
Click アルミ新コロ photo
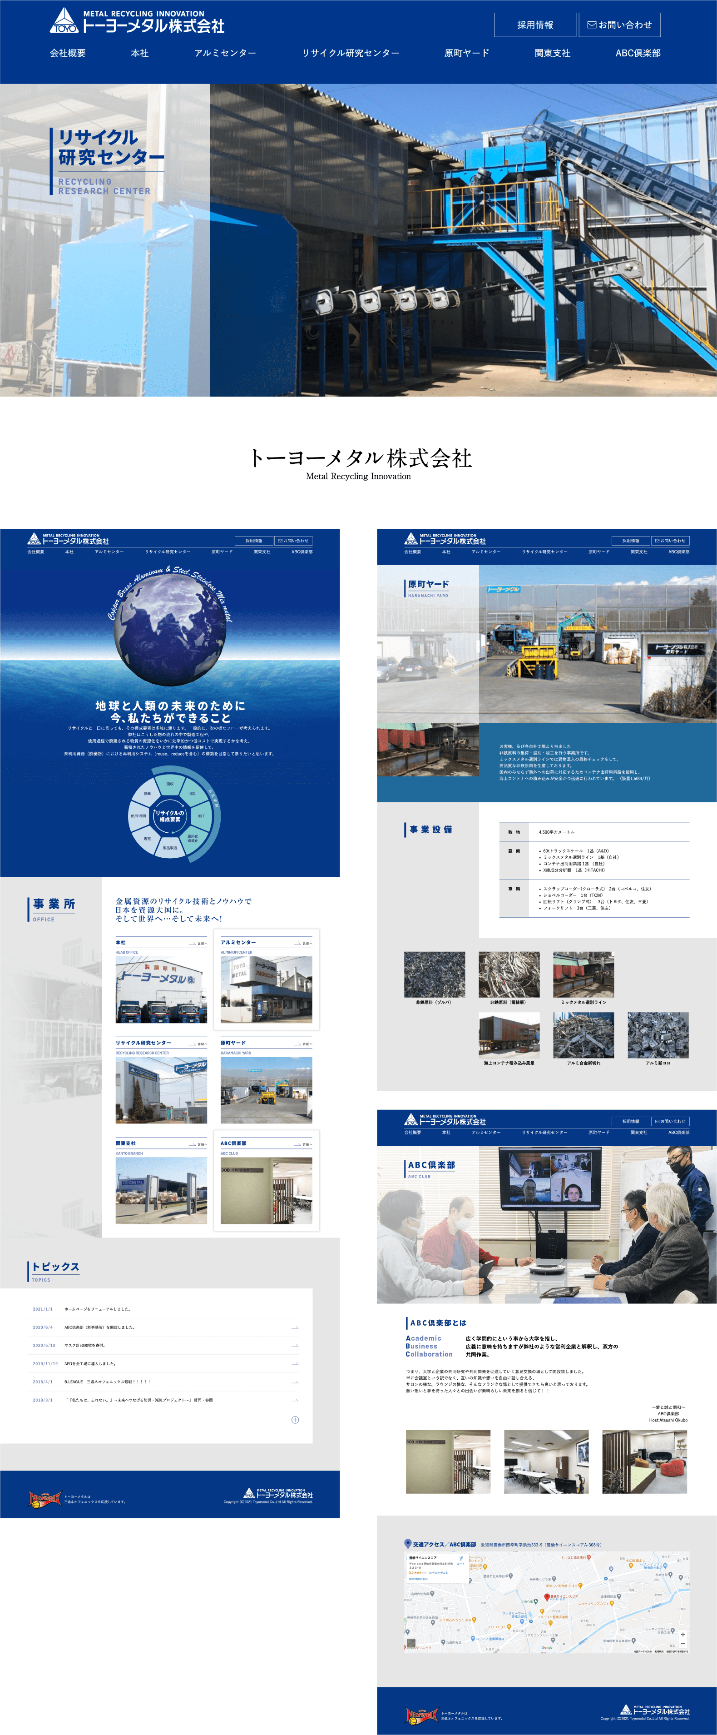click(658, 1035)
